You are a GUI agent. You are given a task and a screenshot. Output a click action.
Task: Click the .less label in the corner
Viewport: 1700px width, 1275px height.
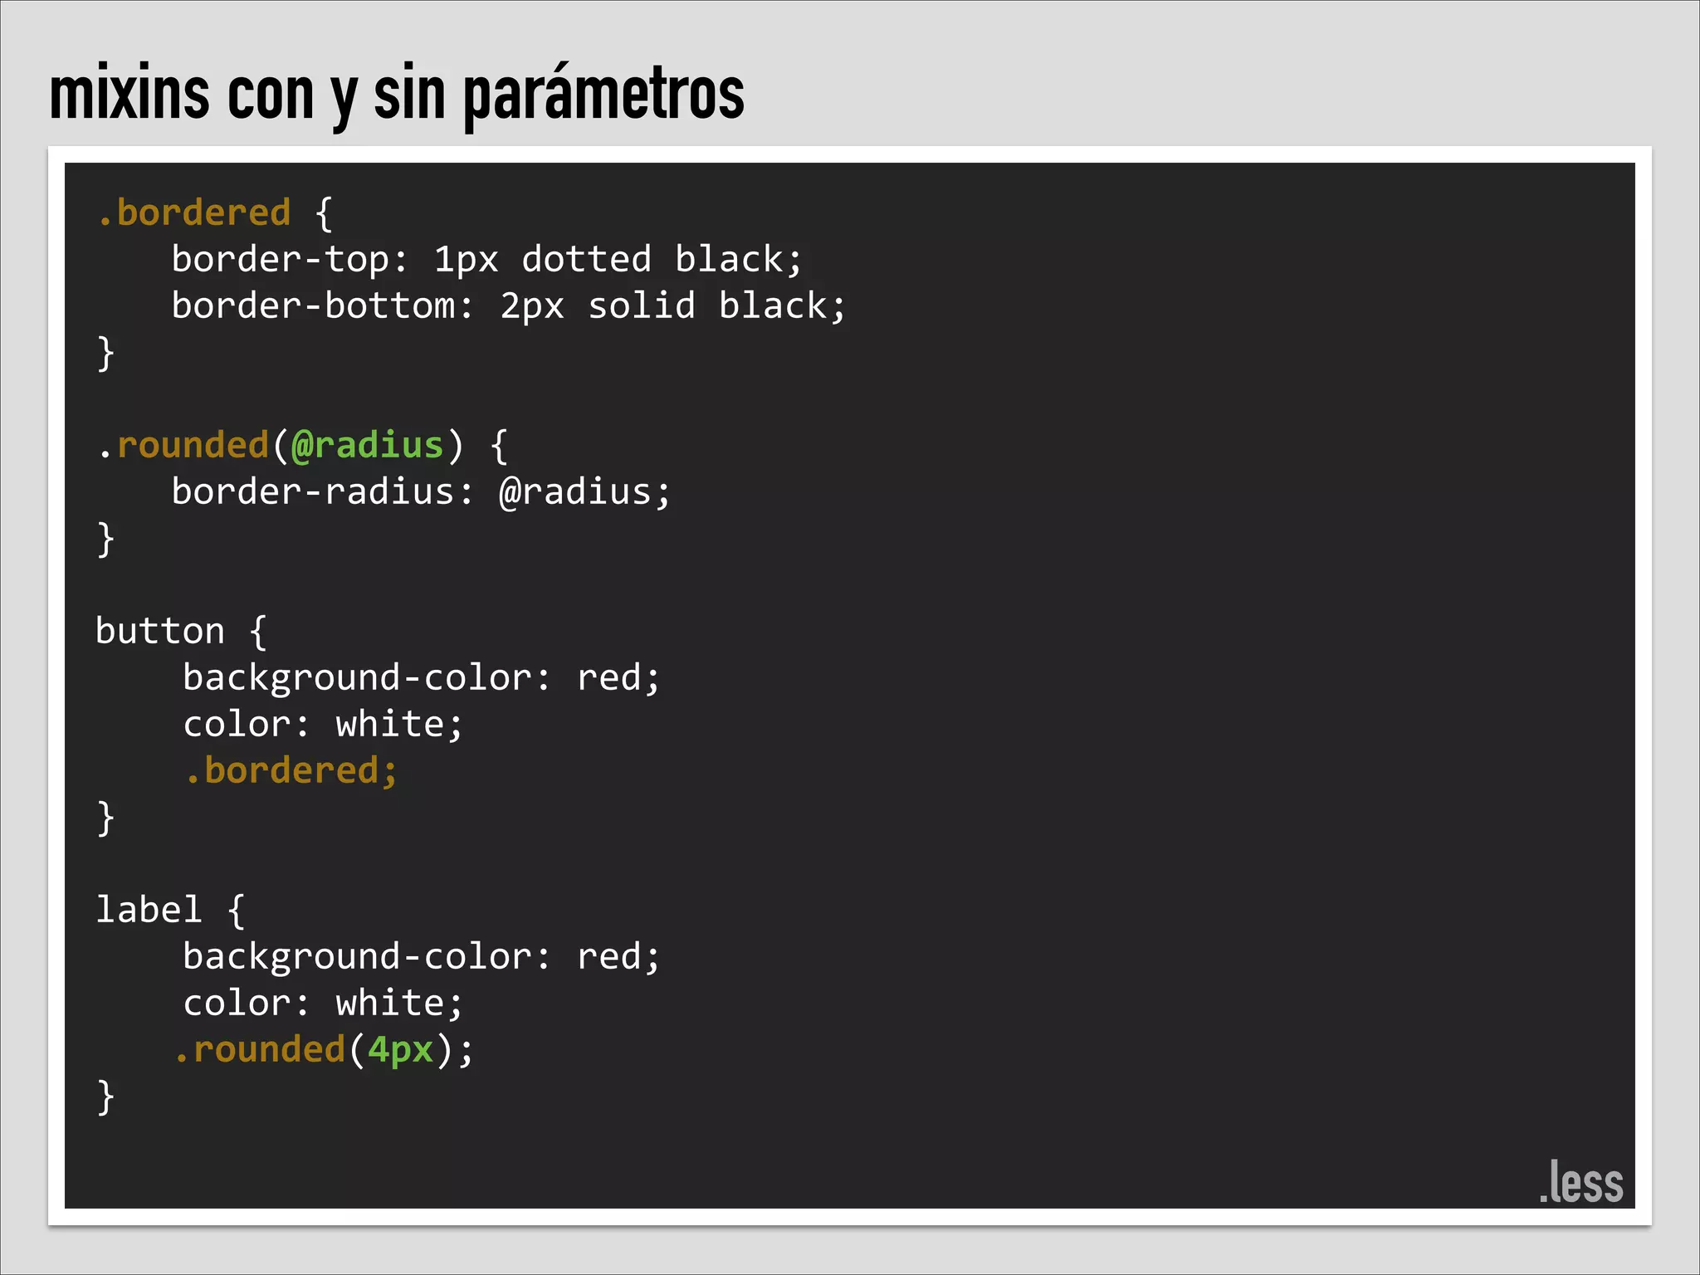click(x=1580, y=1183)
